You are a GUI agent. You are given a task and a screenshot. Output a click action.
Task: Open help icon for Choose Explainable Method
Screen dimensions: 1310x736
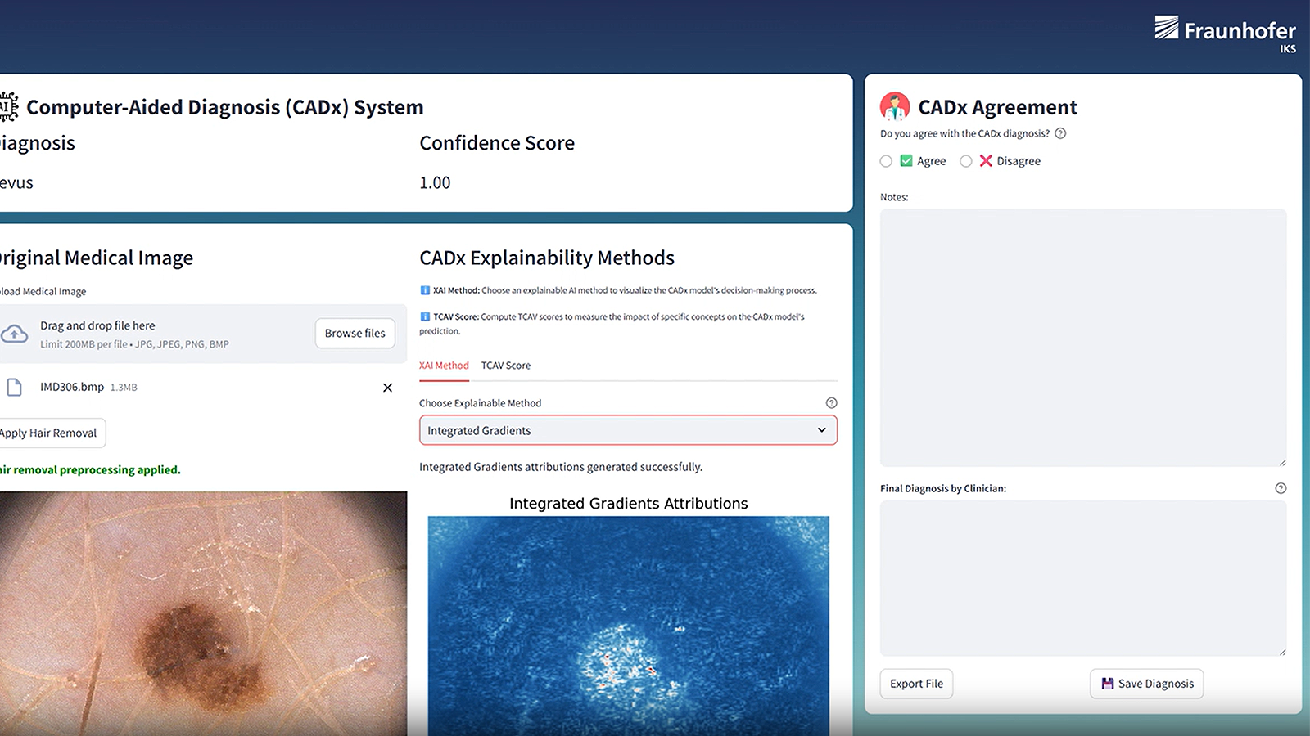click(831, 403)
